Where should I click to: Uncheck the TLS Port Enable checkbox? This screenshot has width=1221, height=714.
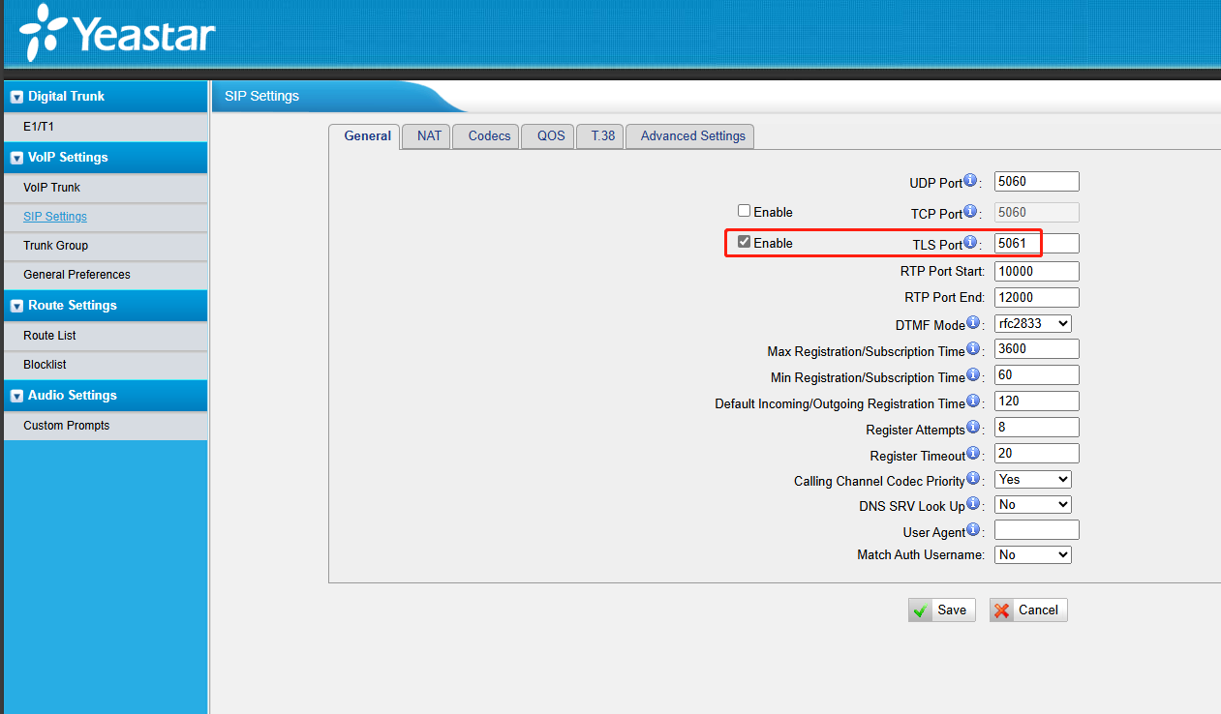[744, 242]
